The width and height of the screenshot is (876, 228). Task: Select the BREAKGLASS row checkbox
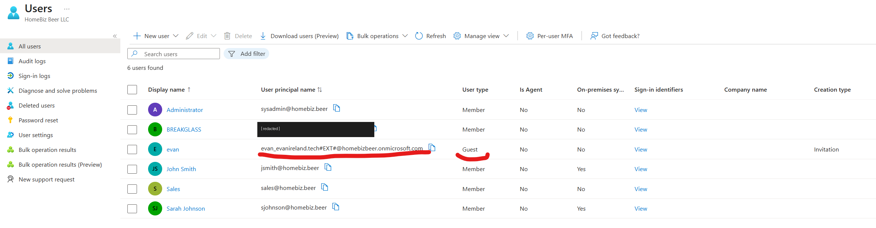[x=132, y=130]
